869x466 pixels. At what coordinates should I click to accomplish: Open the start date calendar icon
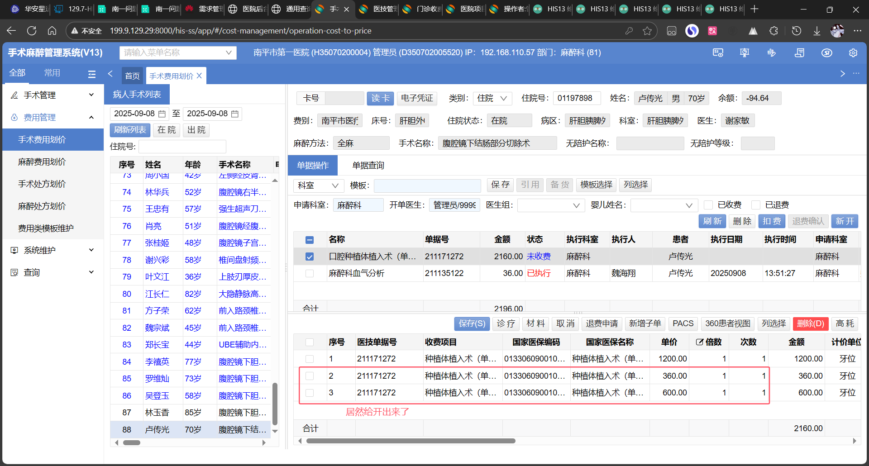click(x=162, y=114)
